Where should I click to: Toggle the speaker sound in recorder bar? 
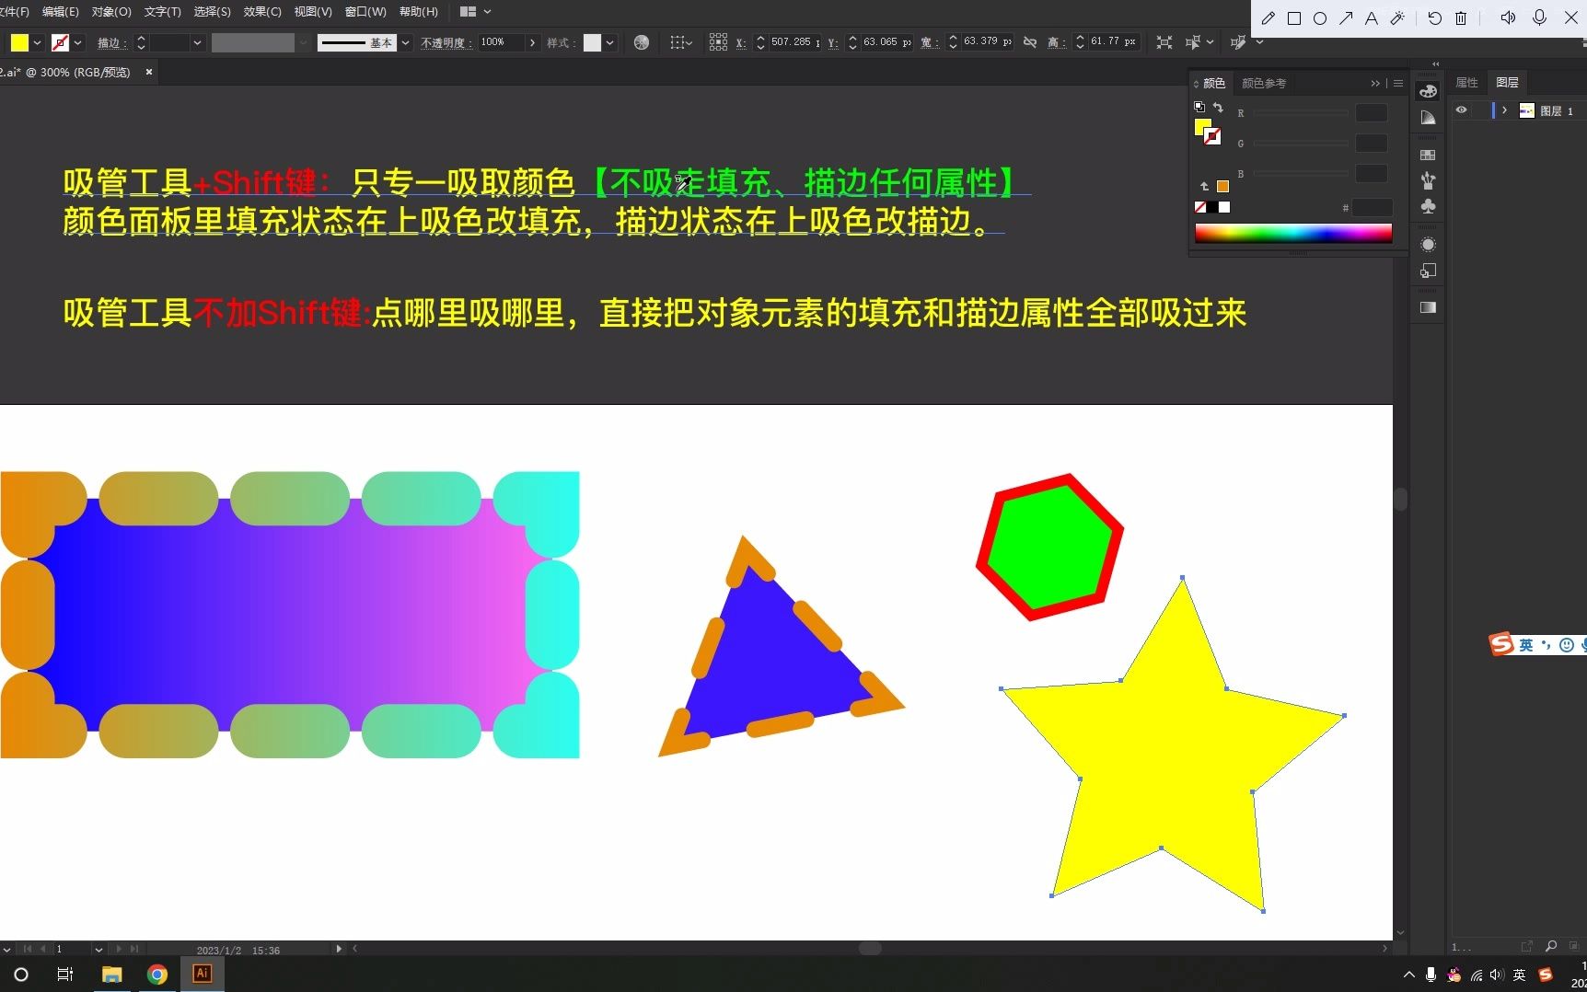coord(1508,18)
